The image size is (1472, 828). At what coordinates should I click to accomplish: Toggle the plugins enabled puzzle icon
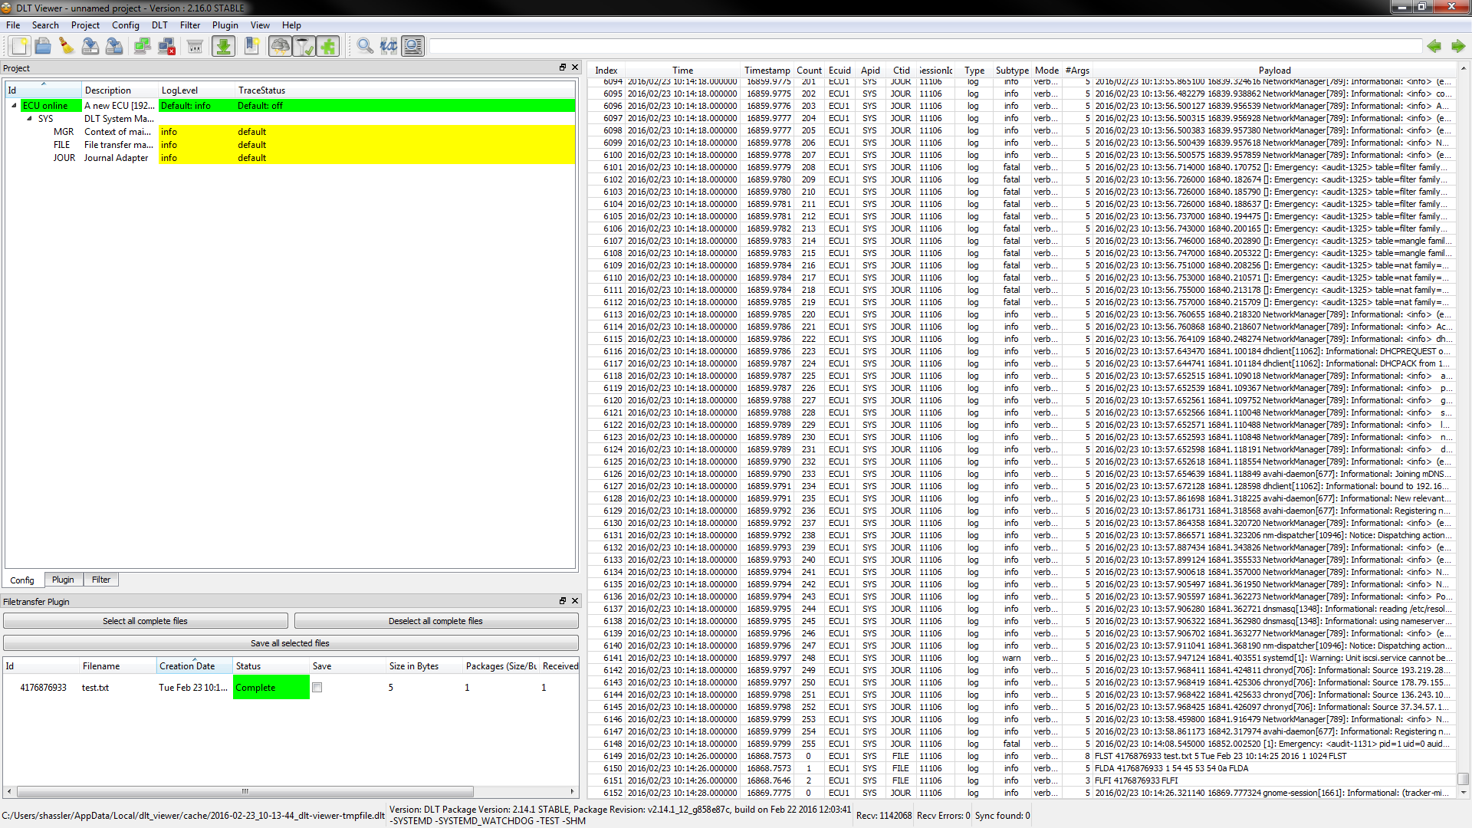[x=328, y=47]
